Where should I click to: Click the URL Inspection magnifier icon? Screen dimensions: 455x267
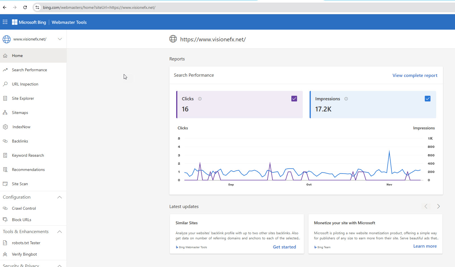tap(5, 84)
